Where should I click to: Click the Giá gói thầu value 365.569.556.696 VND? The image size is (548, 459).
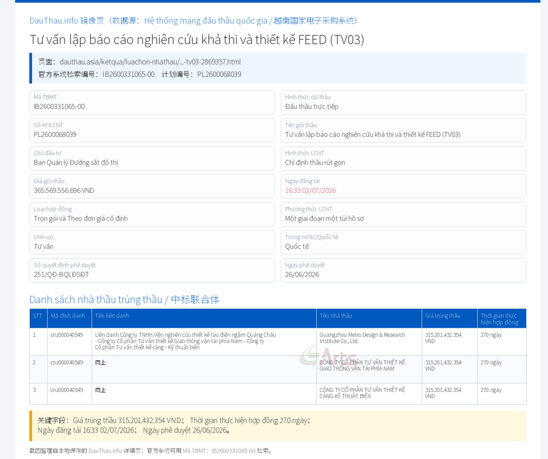[64, 190]
